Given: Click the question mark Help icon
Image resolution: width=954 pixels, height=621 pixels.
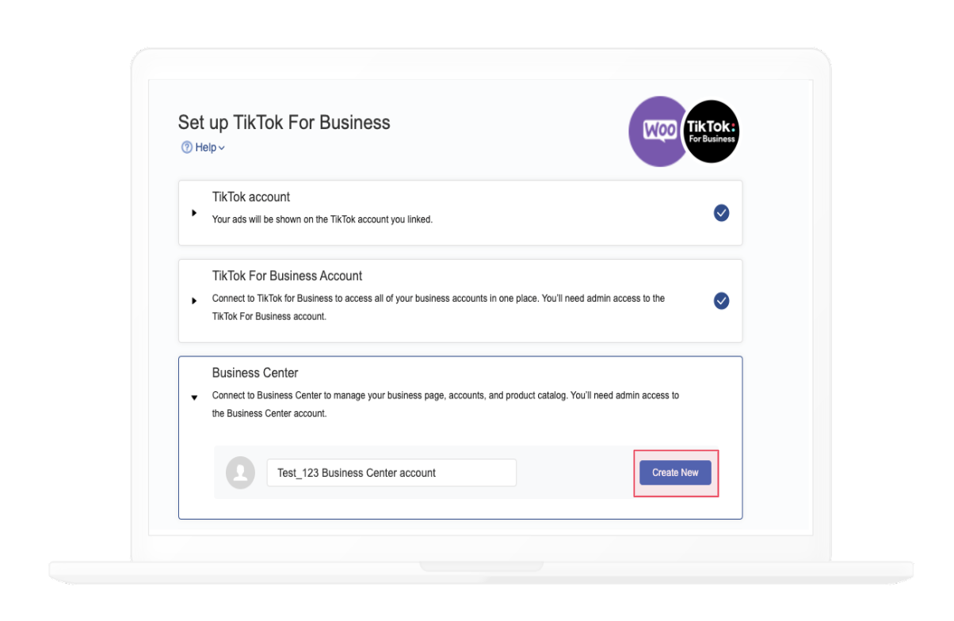Looking at the screenshot, I should pyautogui.click(x=187, y=147).
